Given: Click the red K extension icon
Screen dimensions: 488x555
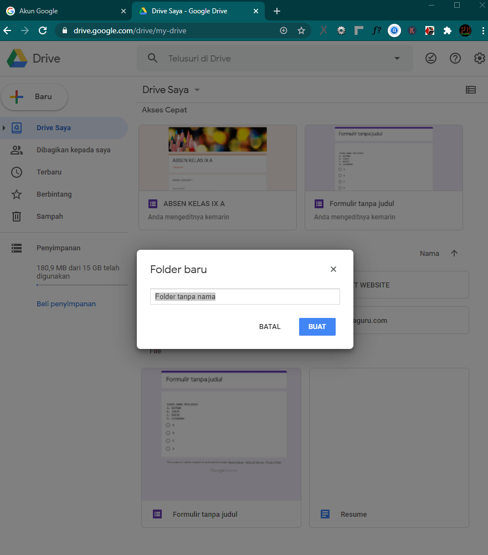Looking at the screenshot, I should 412,31.
